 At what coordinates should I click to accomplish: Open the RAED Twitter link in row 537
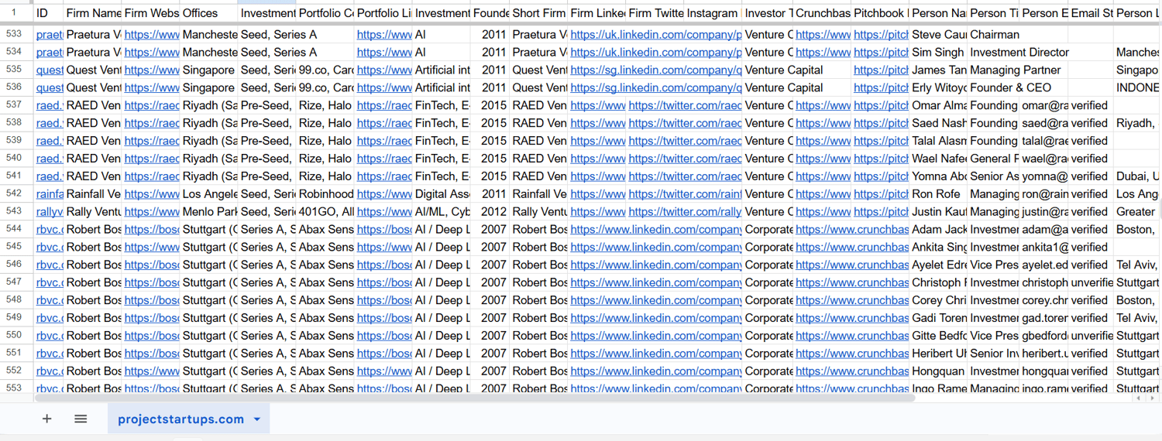click(685, 105)
